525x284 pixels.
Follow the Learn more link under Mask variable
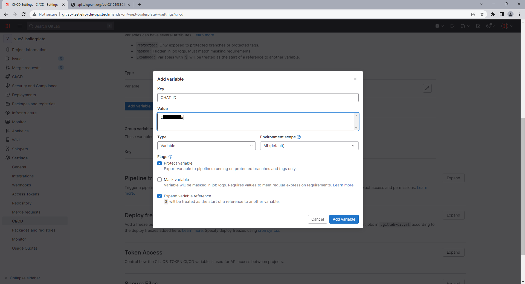[x=343, y=185]
